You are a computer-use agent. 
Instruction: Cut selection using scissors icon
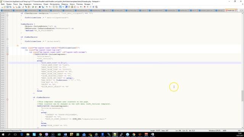pyautogui.click(x=23, y=7)
